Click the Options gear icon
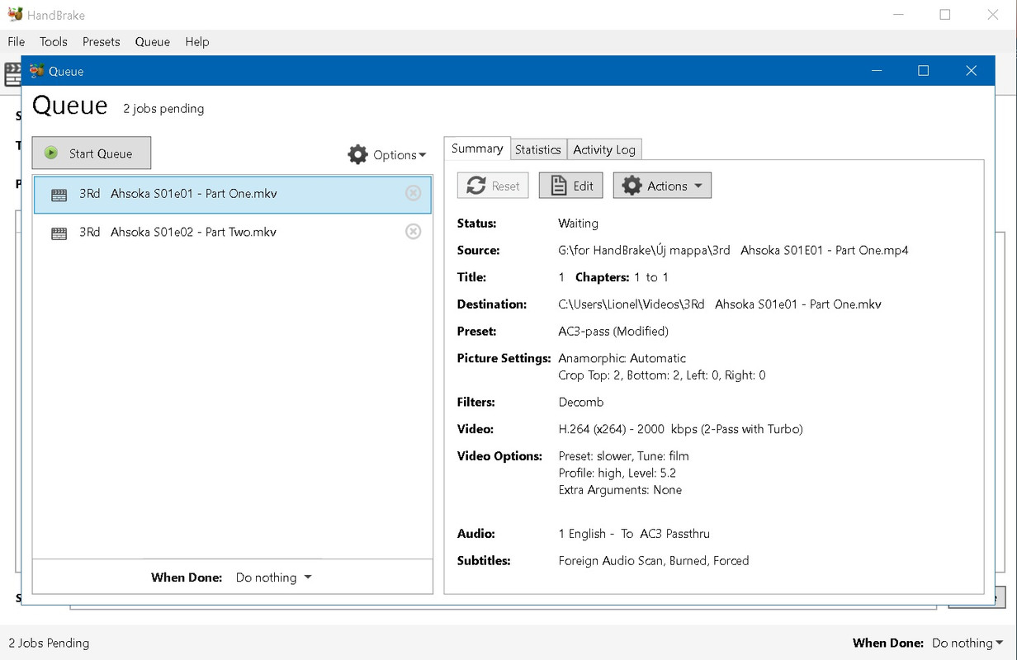This screenshot has width=1017, height=660. click(357, 154)
